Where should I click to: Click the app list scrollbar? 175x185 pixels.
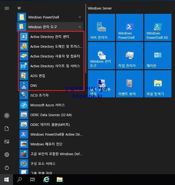(86, 39)
